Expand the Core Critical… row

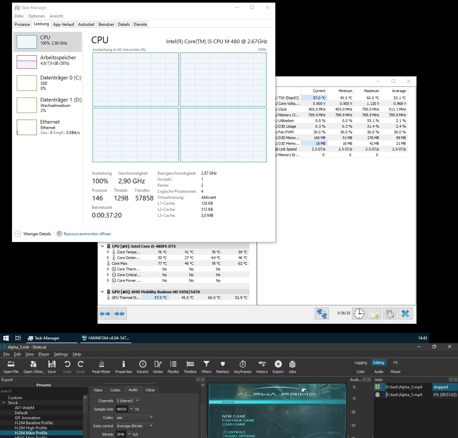108,275
